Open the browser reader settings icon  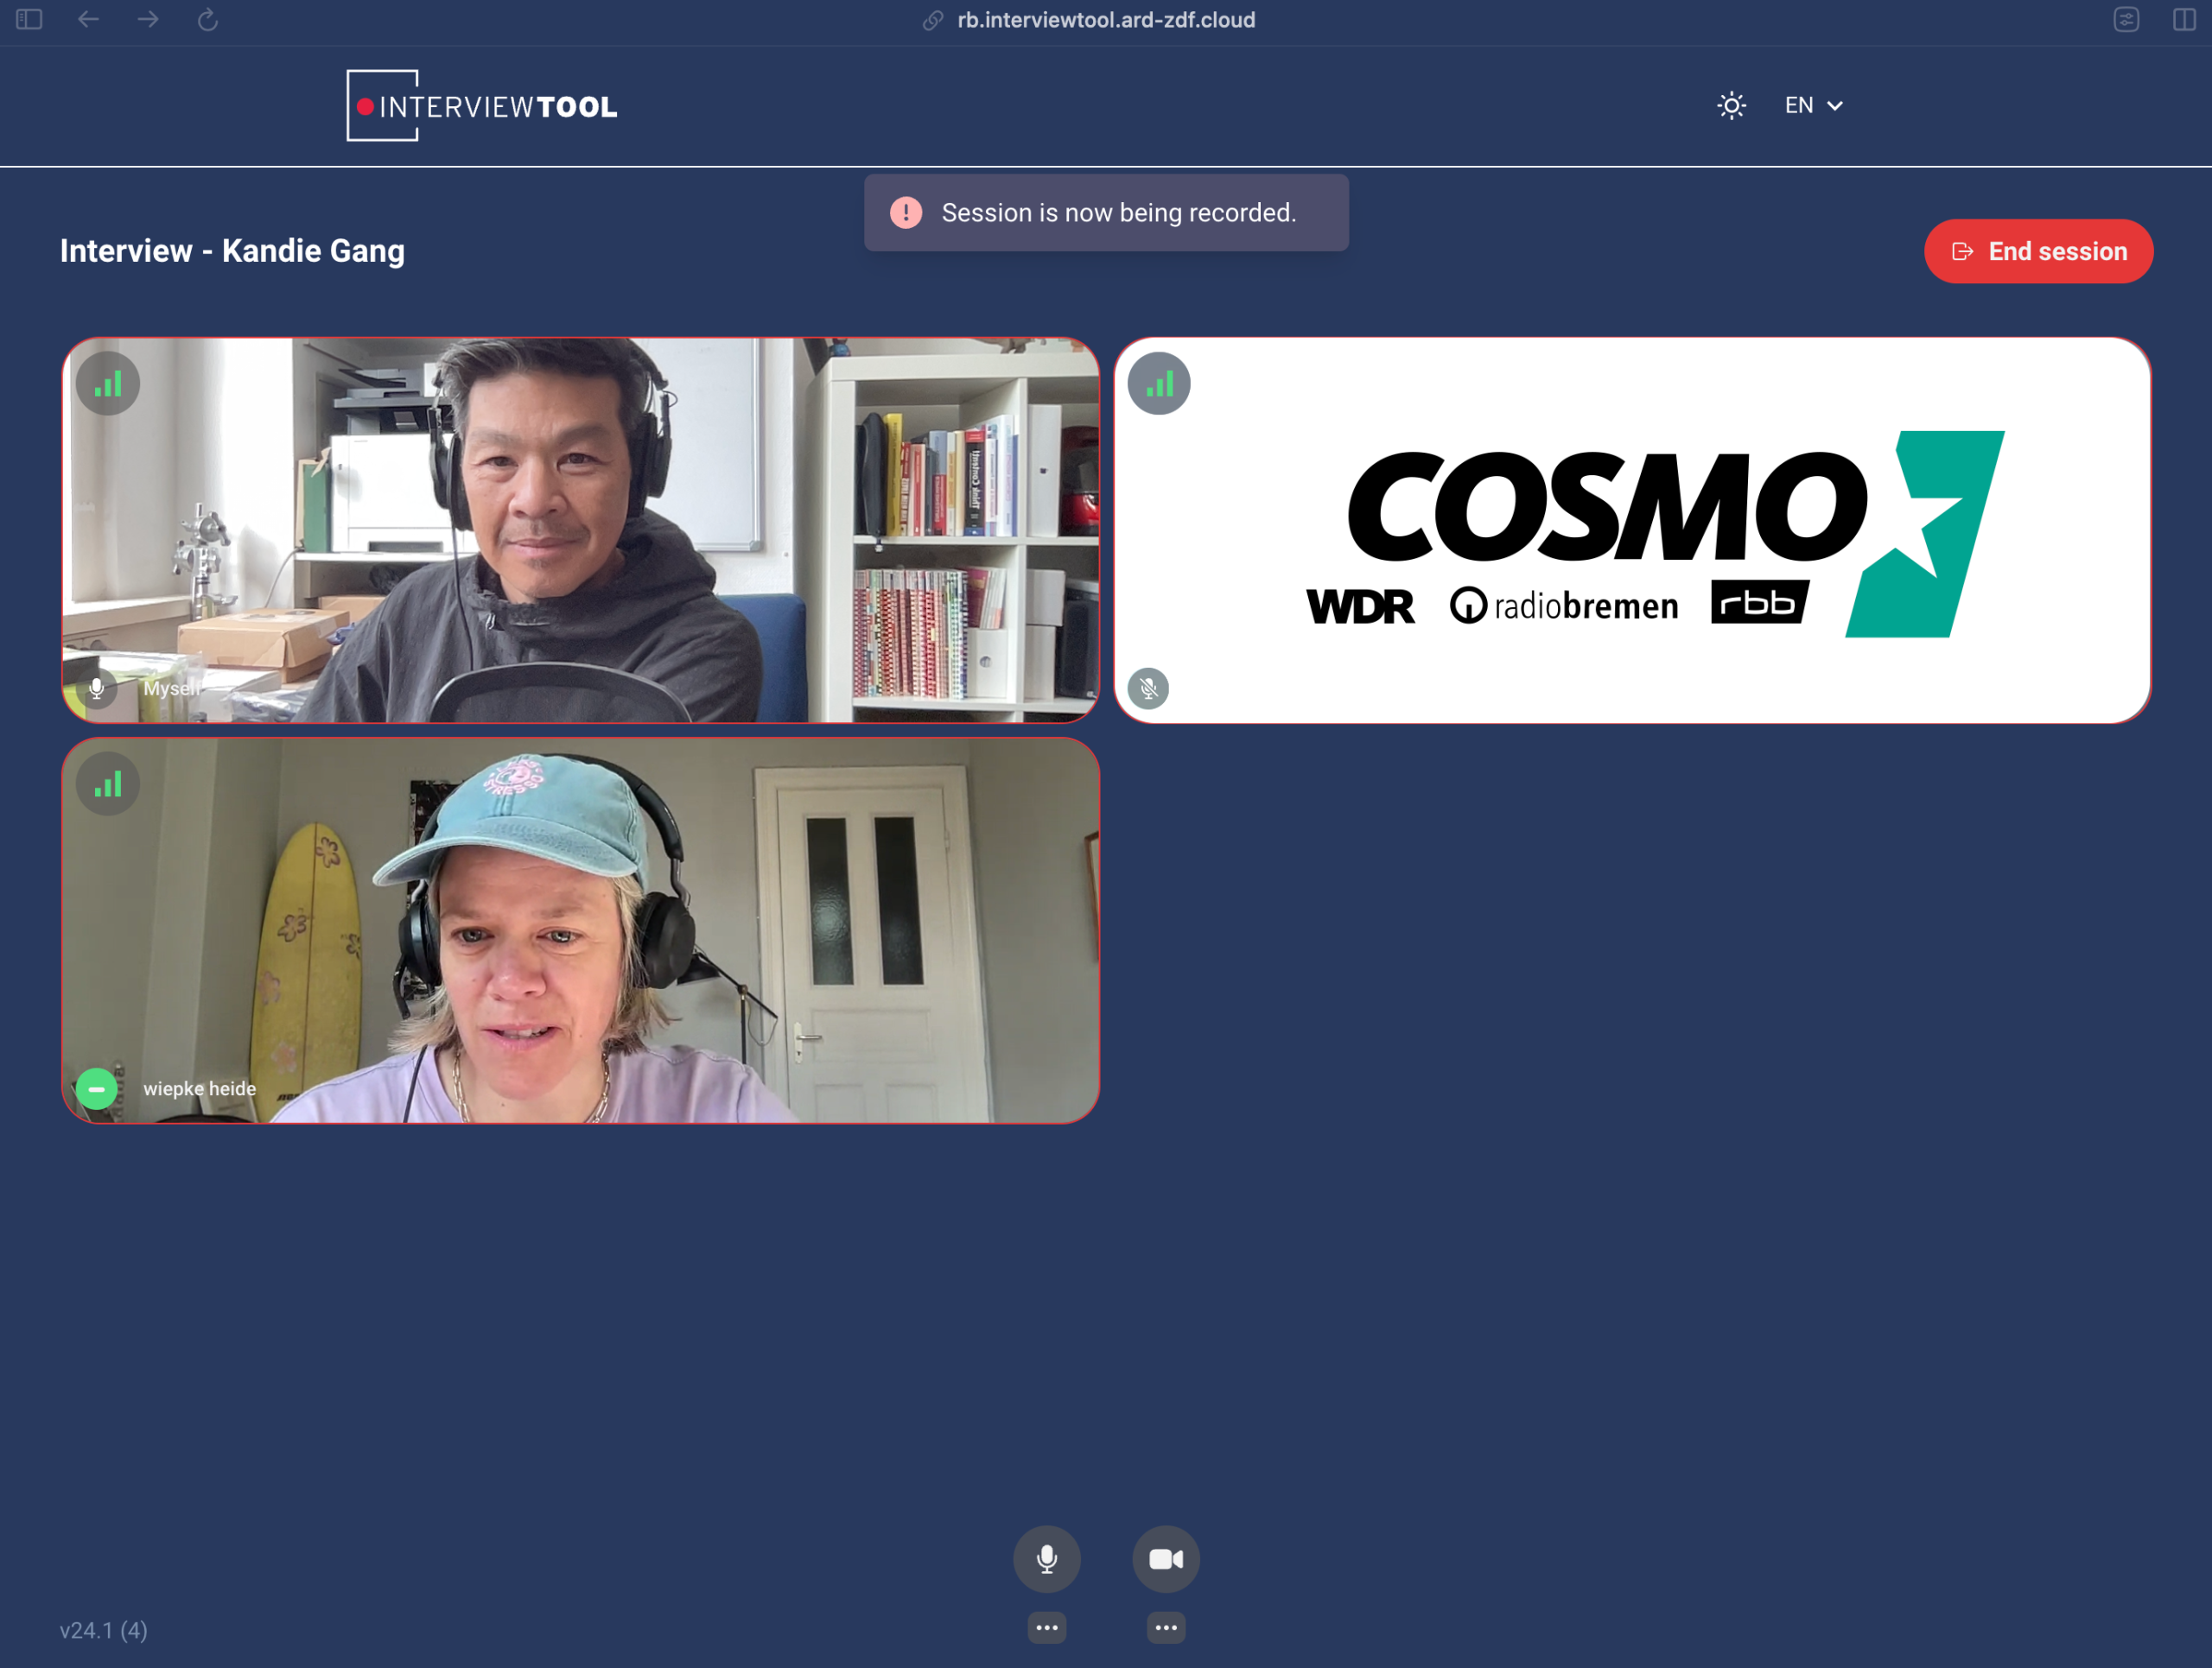click(x=2126, y=19)
